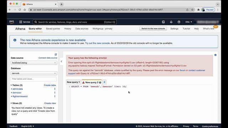Click into the SQL query editor text
Viewport: 228px width, 128px height.
tap(99, 86)
